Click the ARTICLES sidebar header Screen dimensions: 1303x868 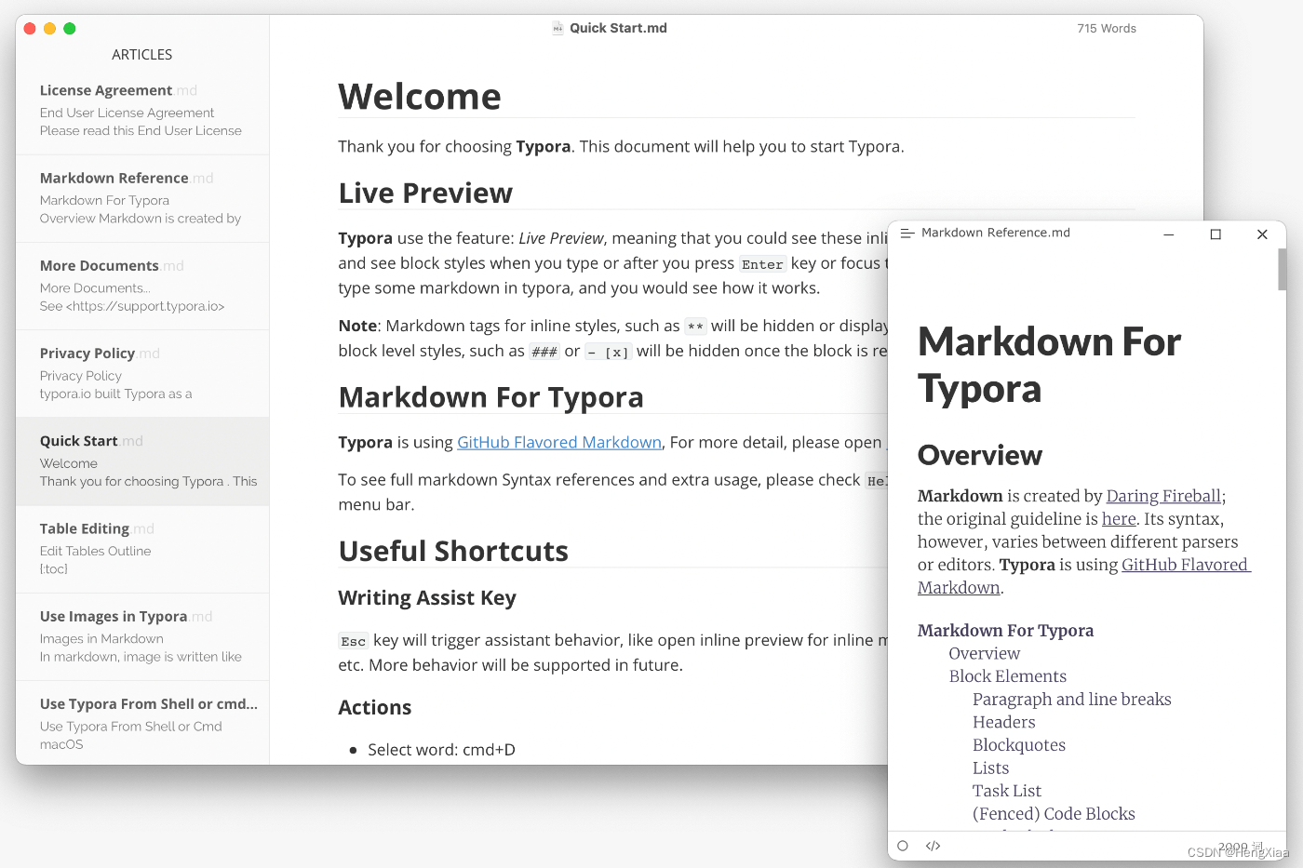pos(142,55)
